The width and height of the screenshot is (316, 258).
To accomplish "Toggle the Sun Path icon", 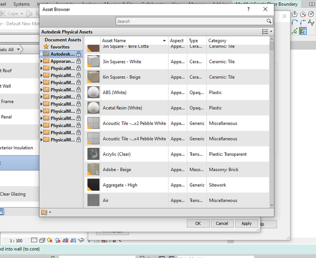I will (50, 240).
